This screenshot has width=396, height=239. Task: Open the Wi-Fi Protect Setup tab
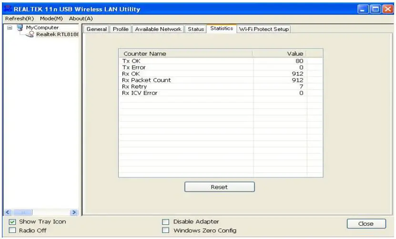[264, 29]
